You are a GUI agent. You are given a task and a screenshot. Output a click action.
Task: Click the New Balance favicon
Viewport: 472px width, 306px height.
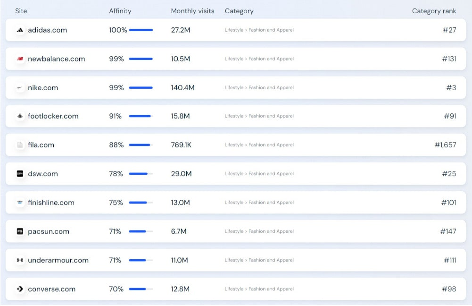20,59
